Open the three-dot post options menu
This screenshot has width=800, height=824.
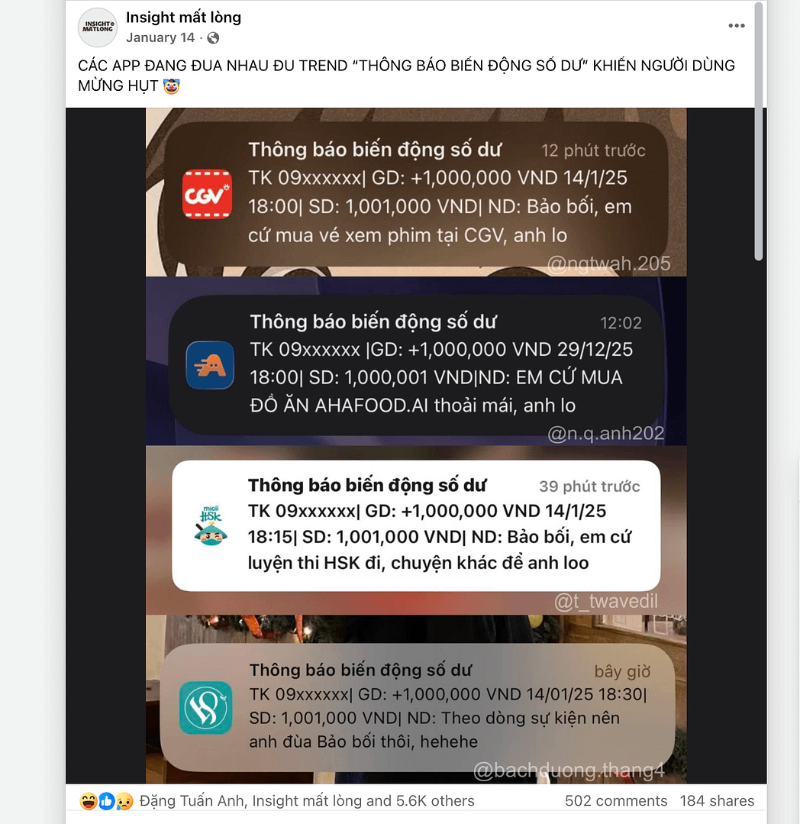coord(737,26)
